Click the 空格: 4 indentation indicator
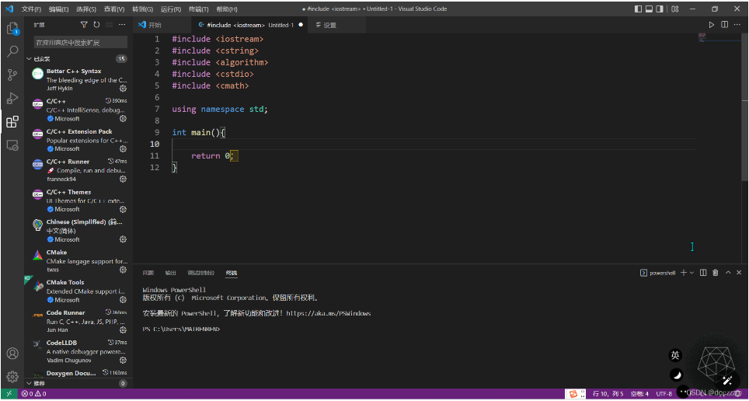This screenshot has height=401, width=749. (639, 394)
